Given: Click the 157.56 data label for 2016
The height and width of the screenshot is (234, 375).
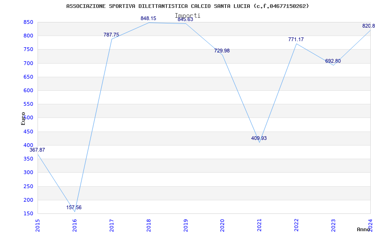Looking at the screenshot, I should [x=74, y=207].
